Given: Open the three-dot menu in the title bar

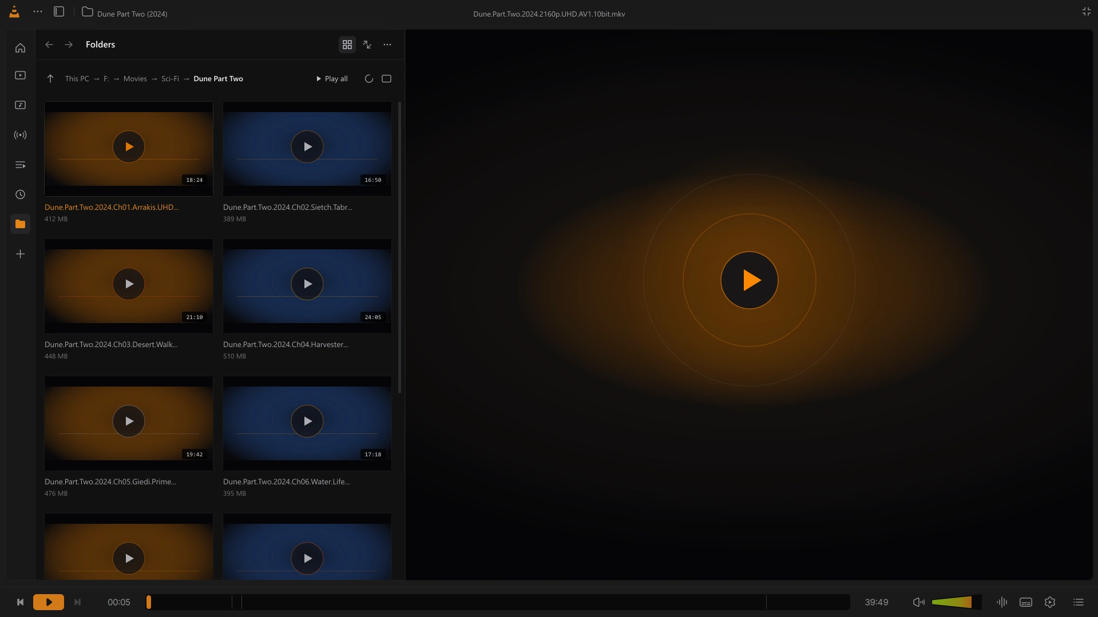Looking at the screenshot, I should pyautogui.click(x=38, y=12).
